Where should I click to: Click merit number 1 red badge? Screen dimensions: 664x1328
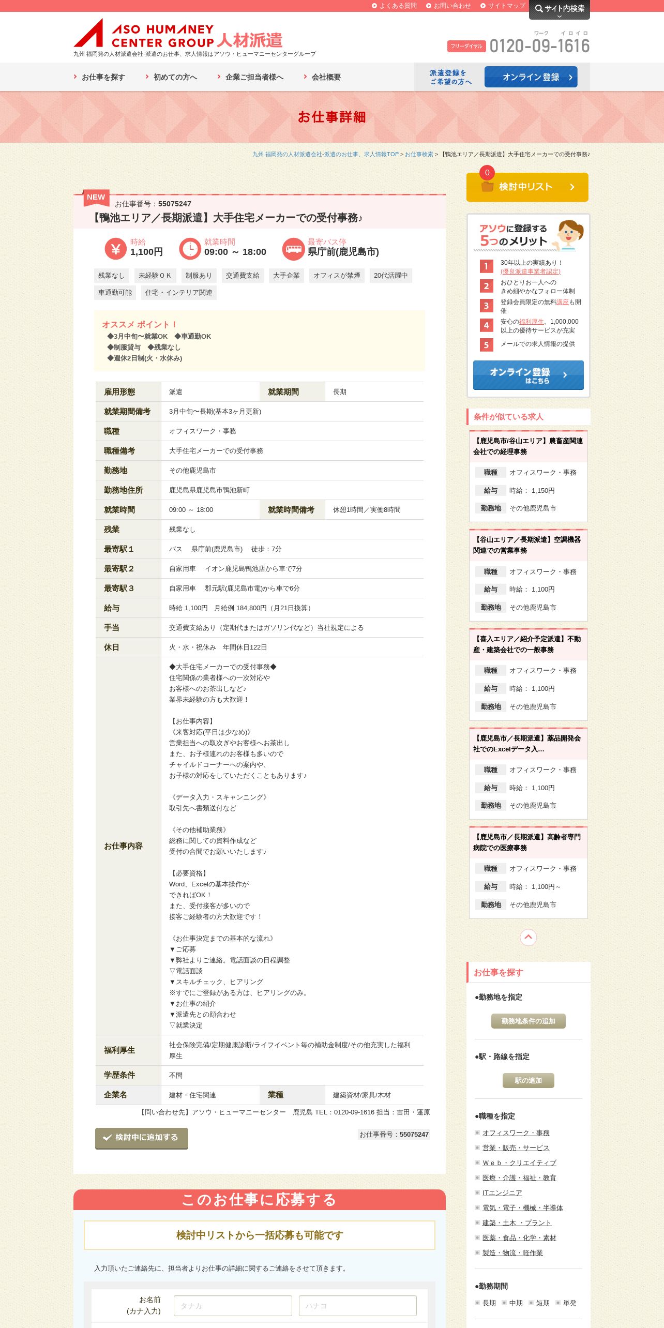[486, 266]
